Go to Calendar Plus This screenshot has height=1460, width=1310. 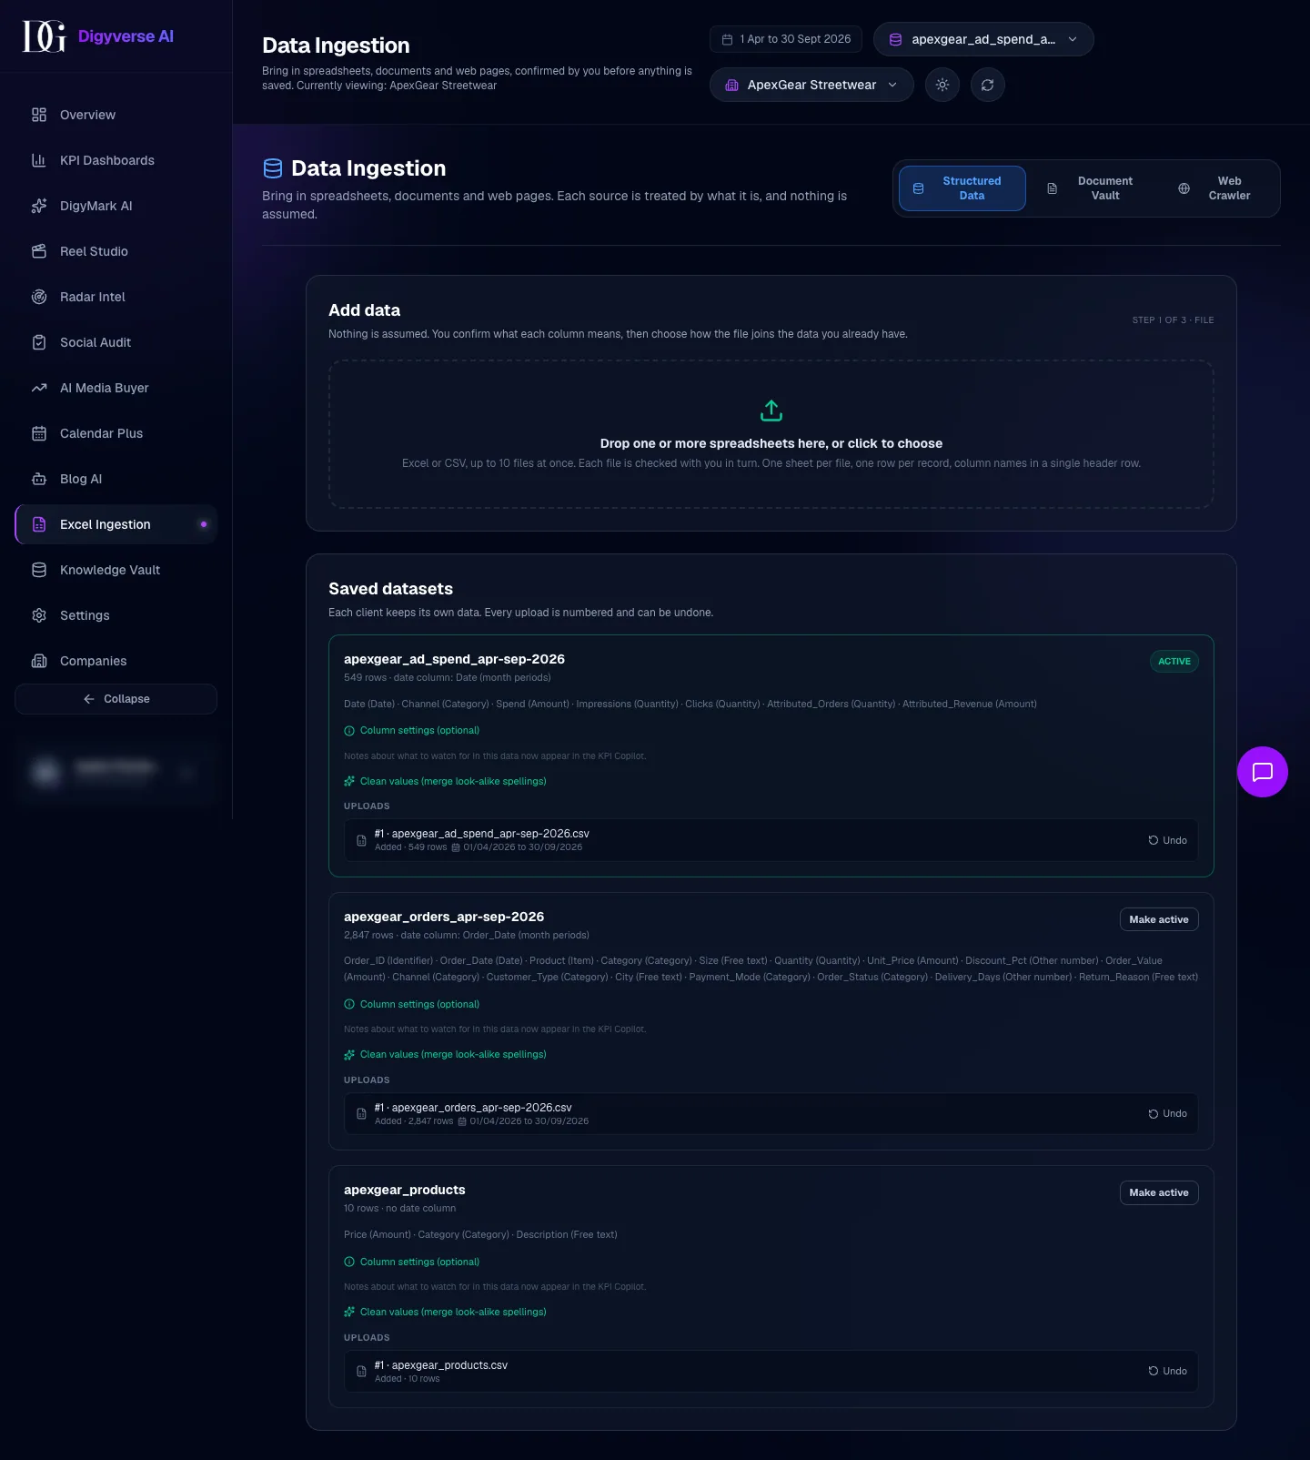tap(116, 433)
